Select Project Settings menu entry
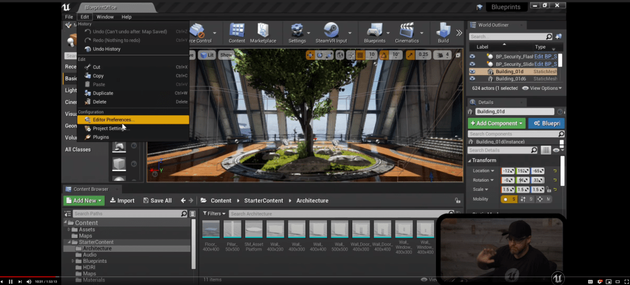630x285 pixels. [x=110, y=129]
